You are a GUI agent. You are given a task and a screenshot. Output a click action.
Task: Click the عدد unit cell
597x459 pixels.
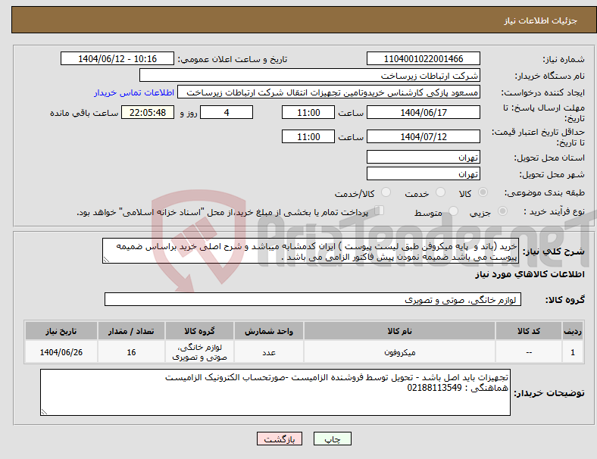(x=269, y=352)
